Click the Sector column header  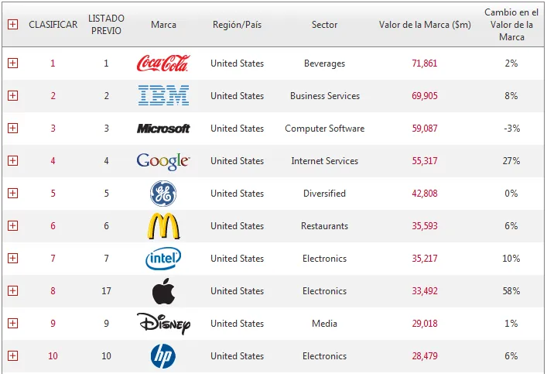click(x=324, y=25)
